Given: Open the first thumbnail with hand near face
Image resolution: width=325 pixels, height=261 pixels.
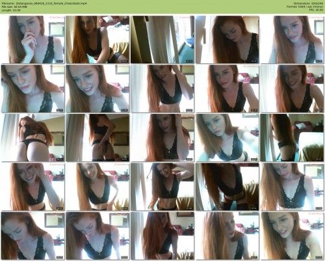Looking at the screenshot, I should [33, 40].
